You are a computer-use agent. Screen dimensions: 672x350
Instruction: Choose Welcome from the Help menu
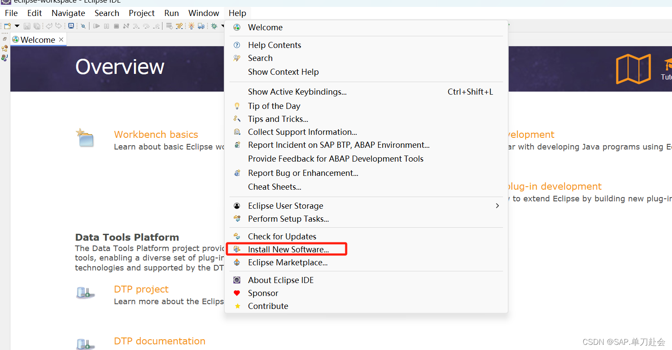[x=366, y=27]
